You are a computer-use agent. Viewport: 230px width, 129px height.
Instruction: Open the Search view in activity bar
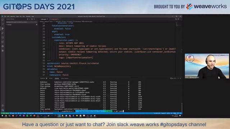coord(3,24)
